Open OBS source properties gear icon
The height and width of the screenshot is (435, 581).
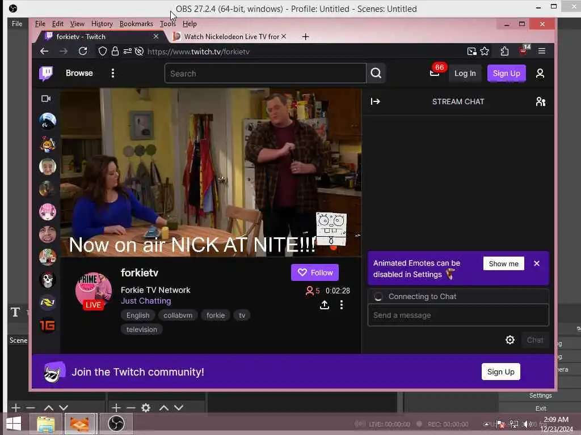point(146,408)
